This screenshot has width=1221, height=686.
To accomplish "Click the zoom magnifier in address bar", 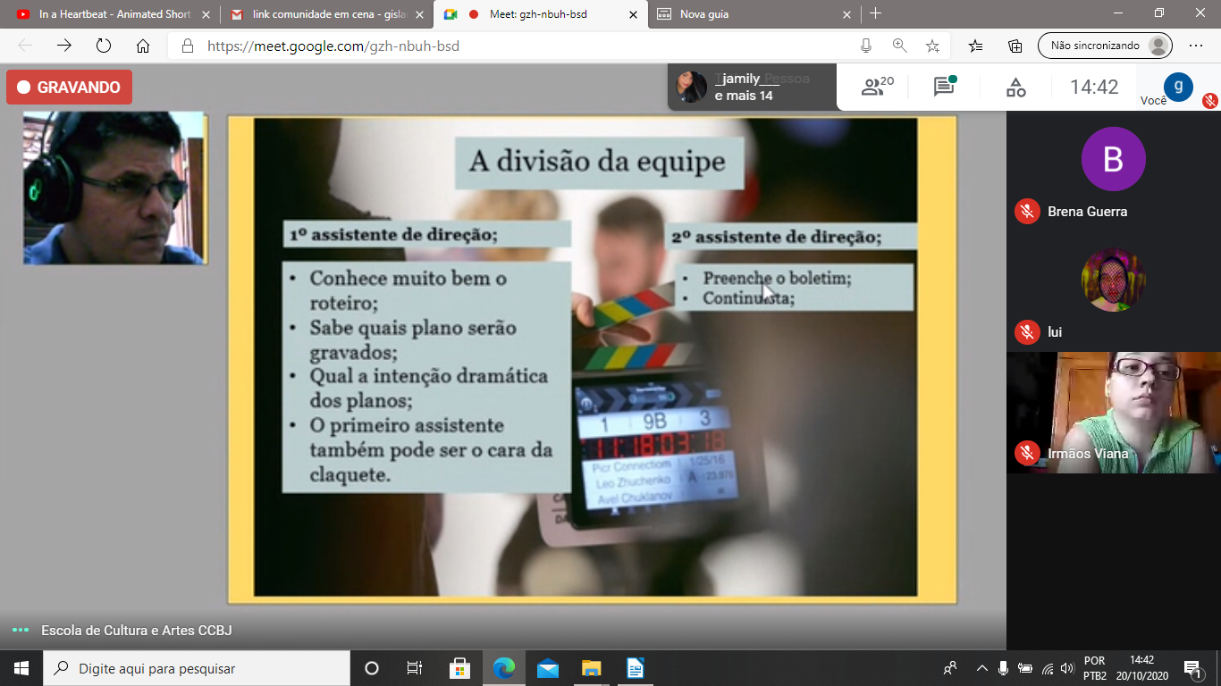I will [x=899, y=46].
